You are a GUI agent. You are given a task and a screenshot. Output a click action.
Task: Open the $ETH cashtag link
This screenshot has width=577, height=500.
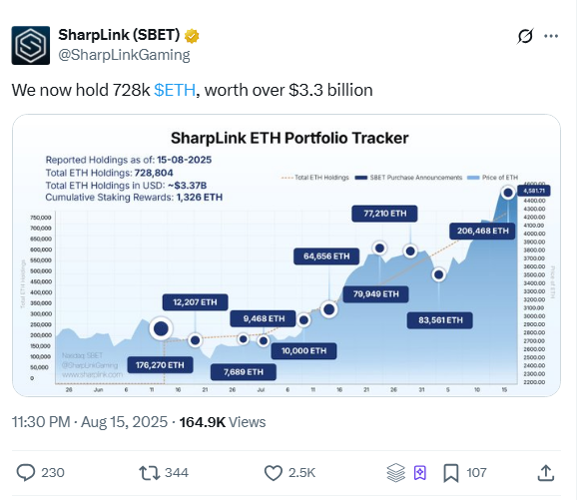[175, 90]
